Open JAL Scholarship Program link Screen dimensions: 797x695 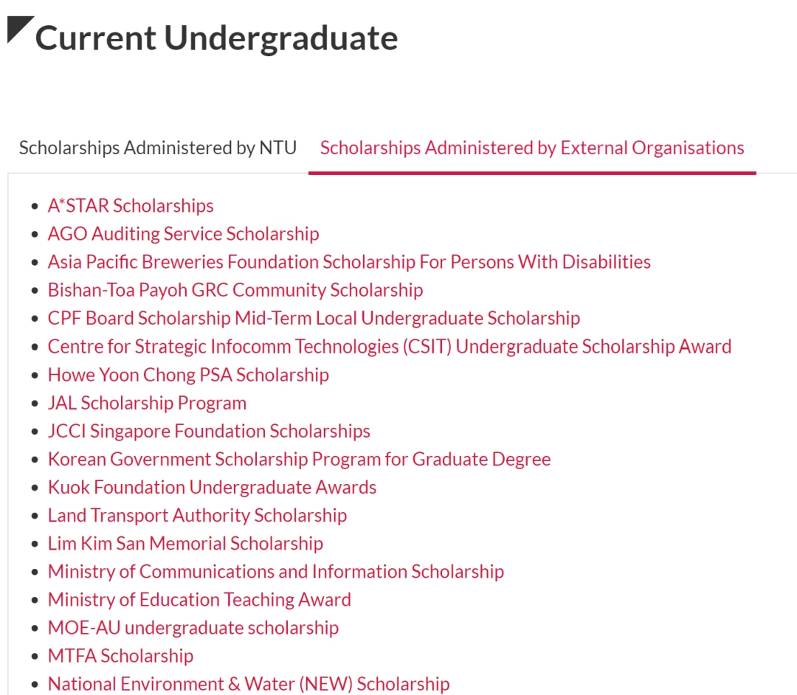pos(147,403)
